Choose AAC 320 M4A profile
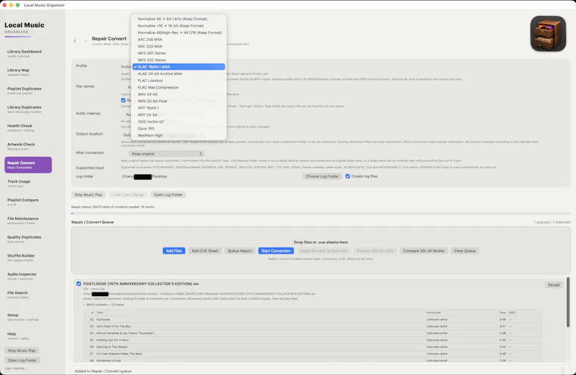Screen dimensions: 576x375 pos(179,46)
